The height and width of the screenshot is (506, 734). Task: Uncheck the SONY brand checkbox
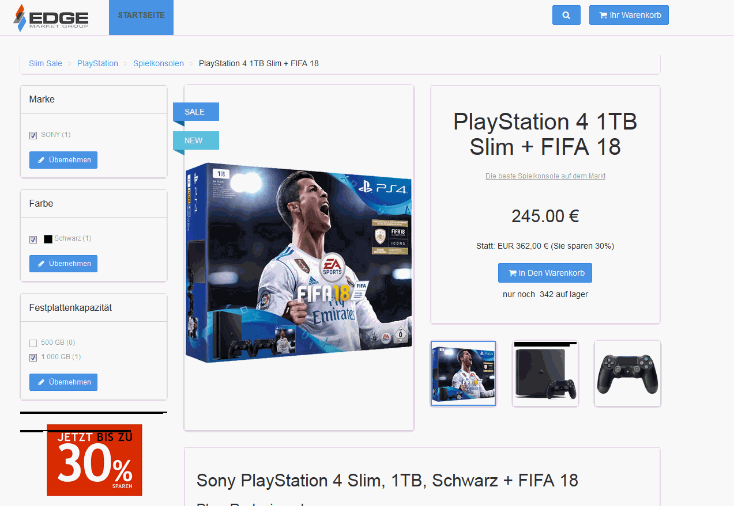point(33,135)
